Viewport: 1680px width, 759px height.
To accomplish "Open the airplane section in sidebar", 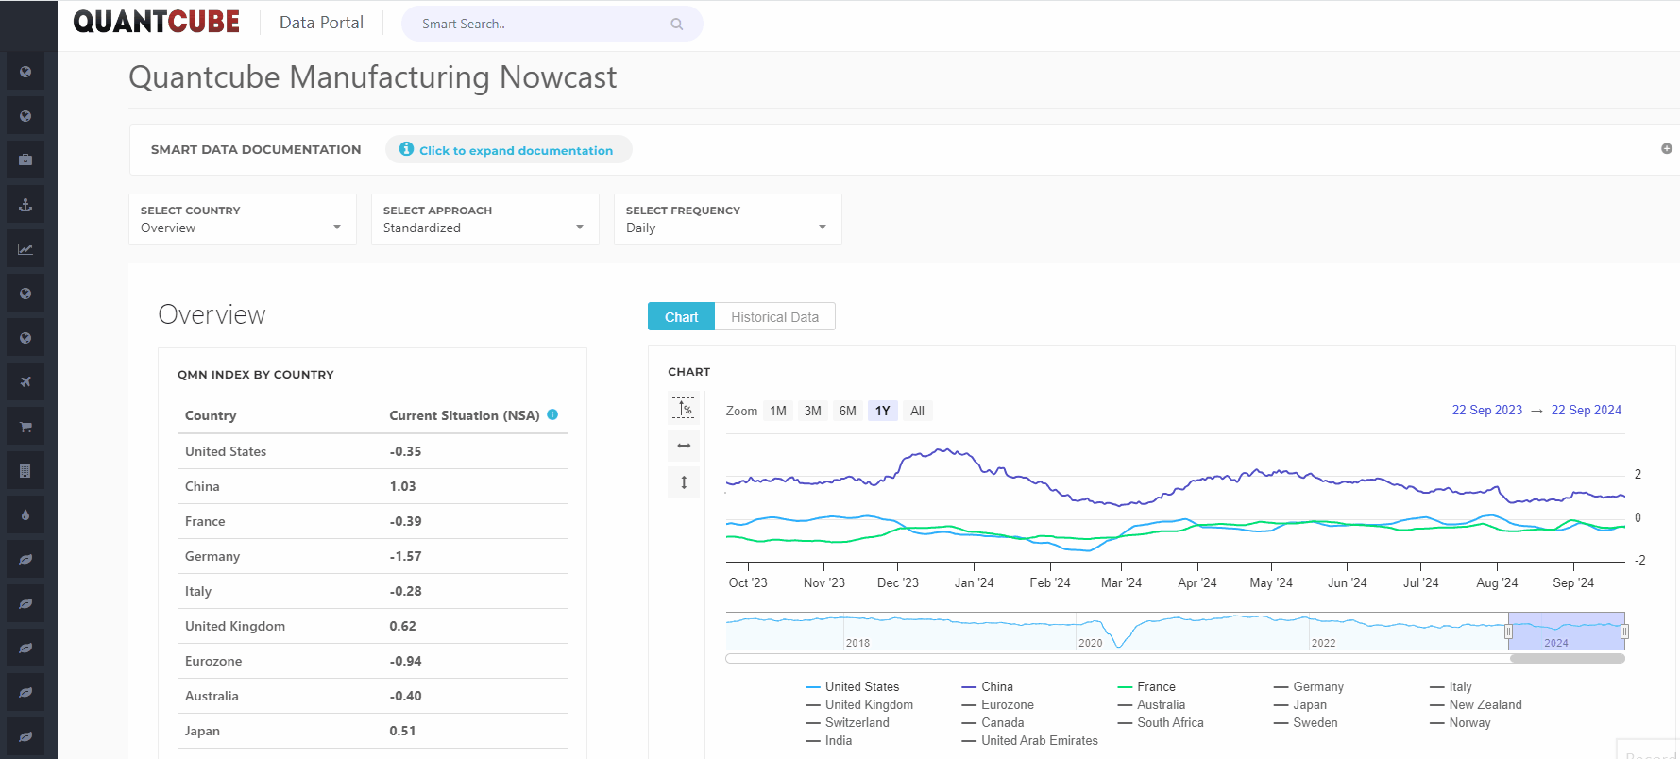I will coord(25,382).
